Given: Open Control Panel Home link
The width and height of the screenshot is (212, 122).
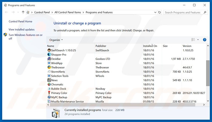Looking at the screenshot, I should tap(20, 21).
